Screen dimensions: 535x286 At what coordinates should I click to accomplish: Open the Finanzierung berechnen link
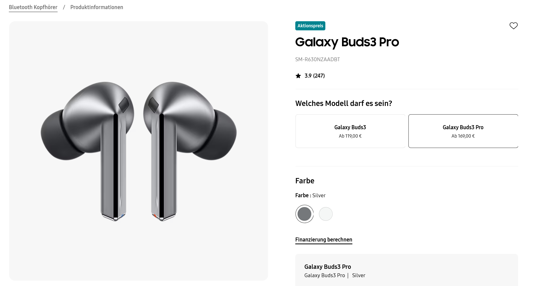324,239
